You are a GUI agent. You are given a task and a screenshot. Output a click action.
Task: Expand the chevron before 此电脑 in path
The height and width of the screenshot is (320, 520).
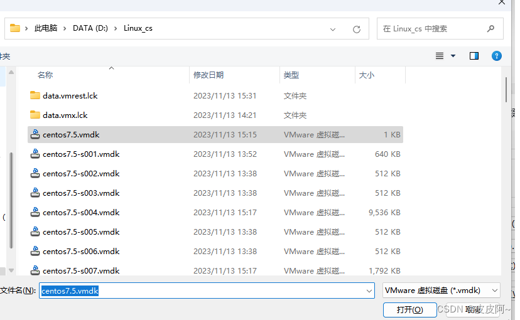pyautogui.click(x=26, y=28)
